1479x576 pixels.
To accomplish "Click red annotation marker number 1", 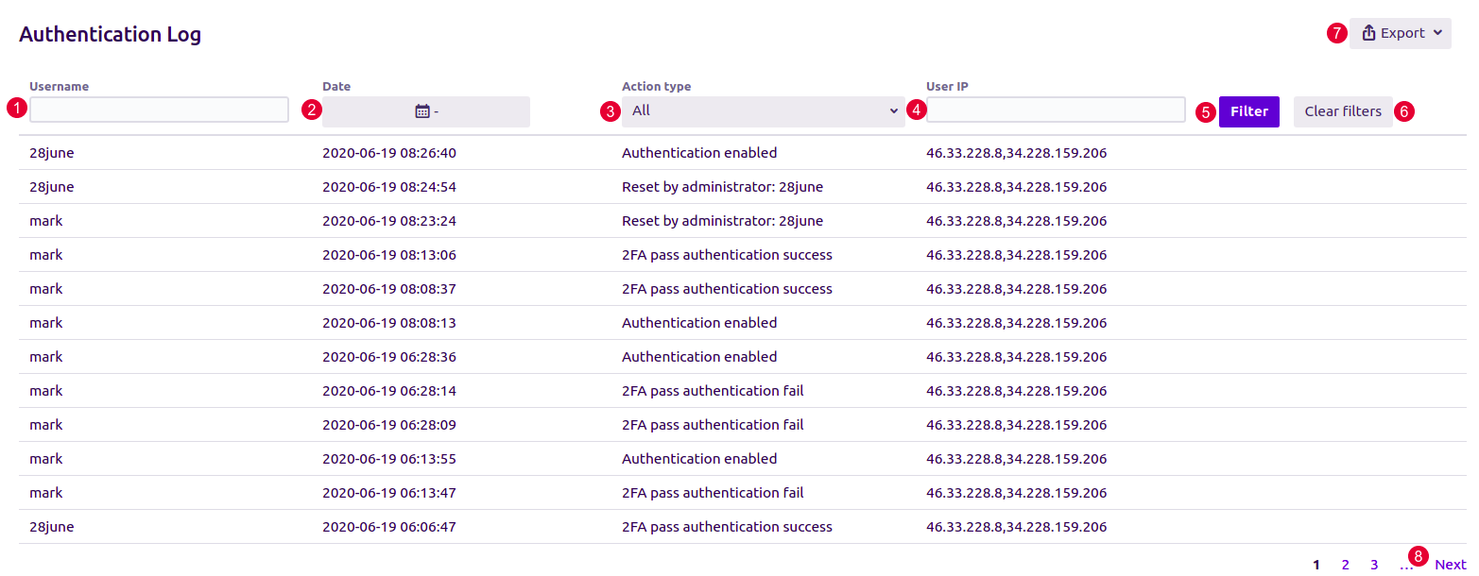I will point(15,108).
